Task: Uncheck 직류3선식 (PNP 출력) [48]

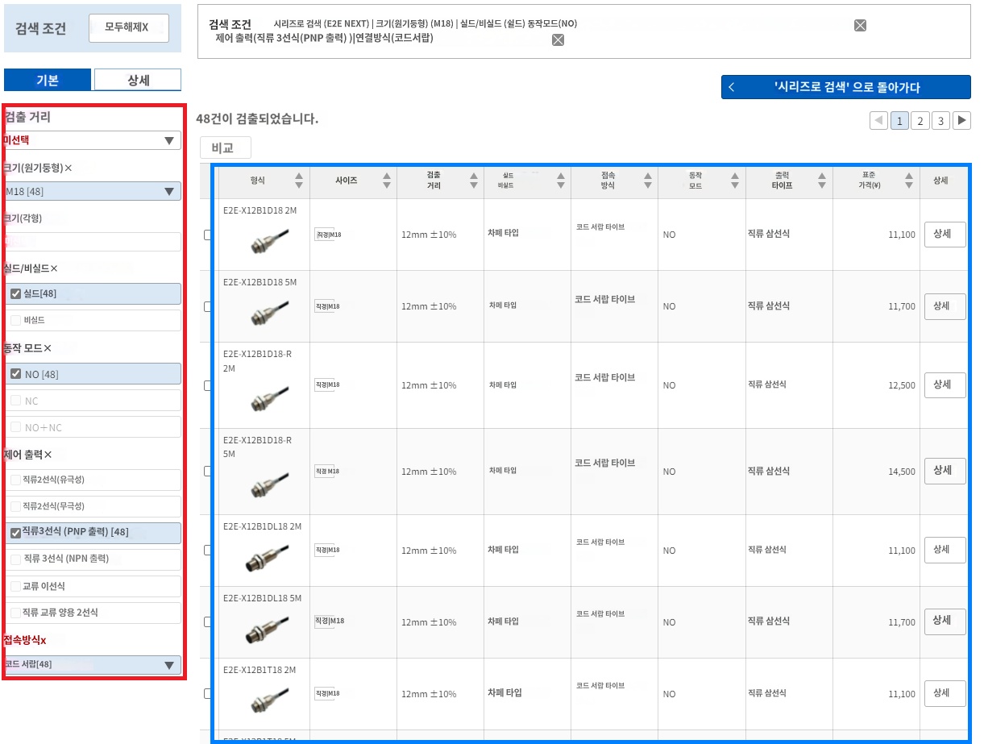Action: click(15, 533)
